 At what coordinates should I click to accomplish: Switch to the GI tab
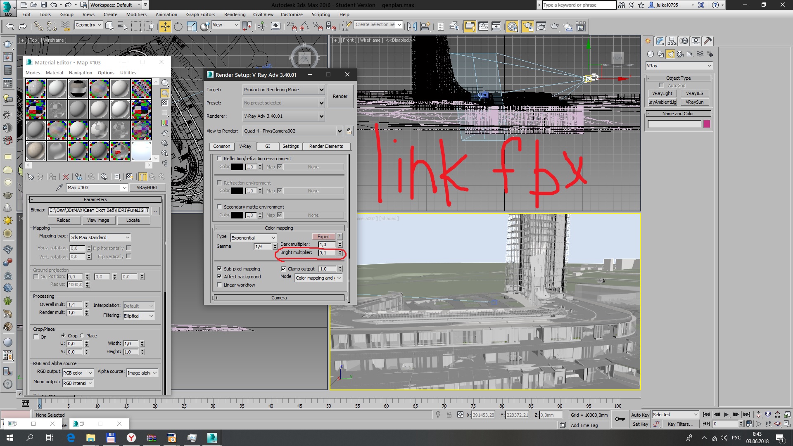pyautogui.click(x=267, y=146)
